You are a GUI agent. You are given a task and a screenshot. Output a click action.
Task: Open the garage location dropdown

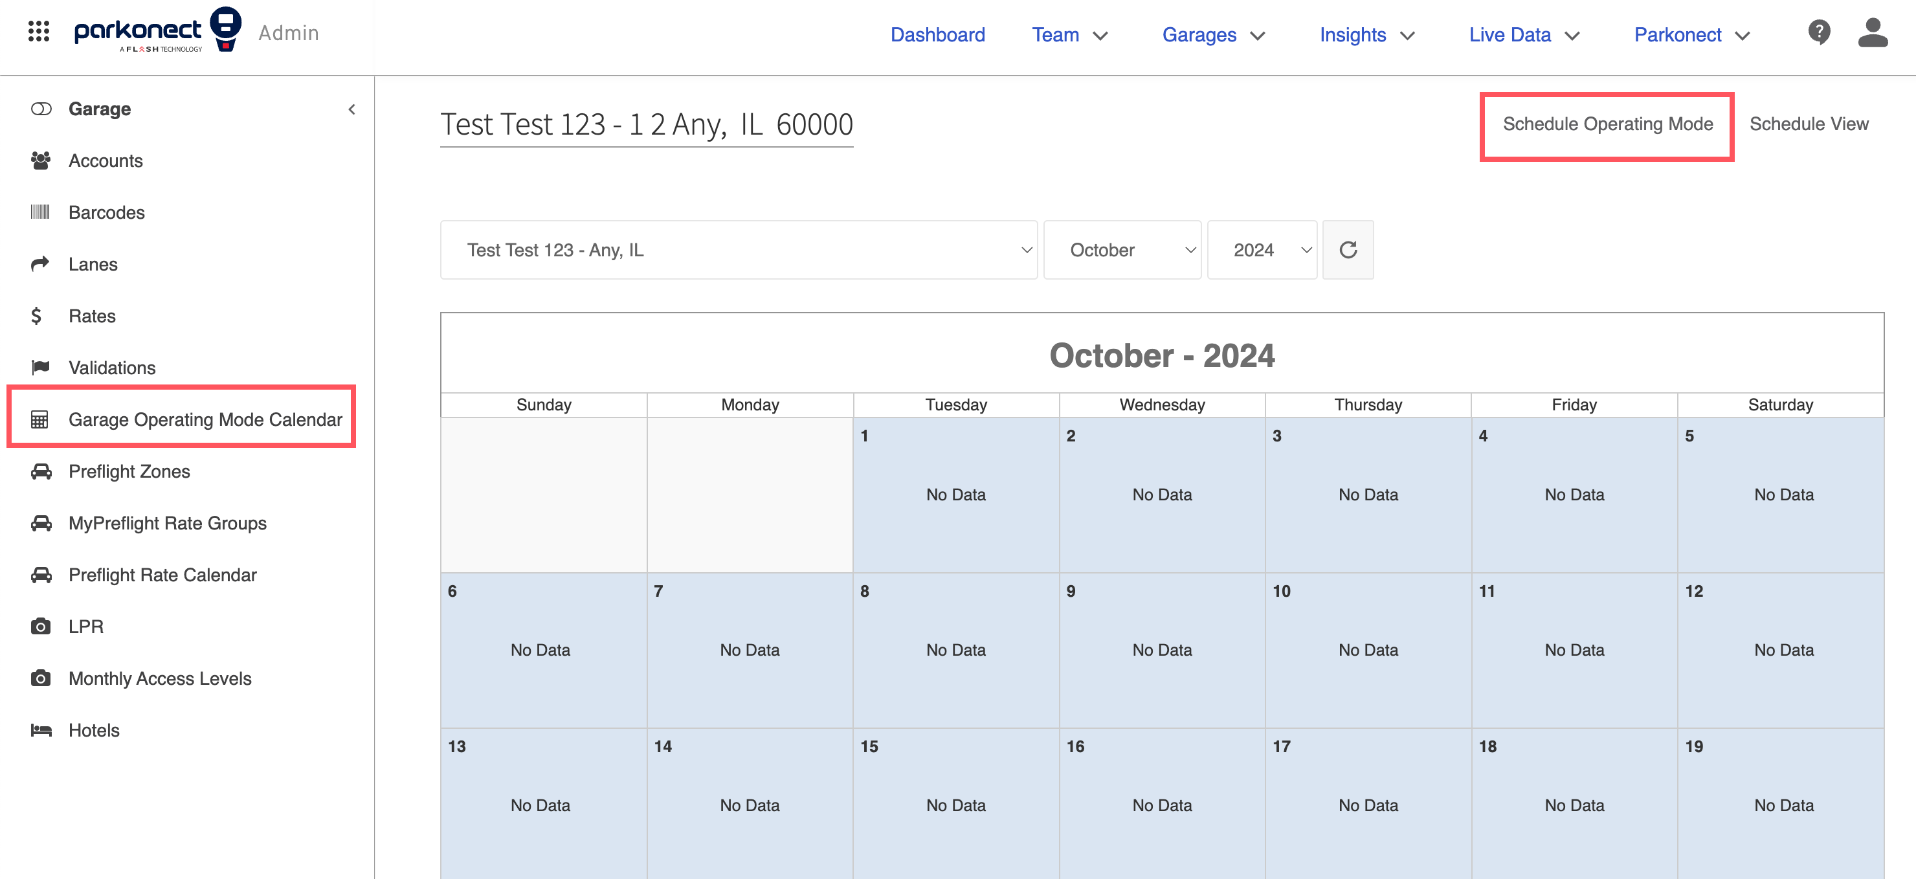coord(739,250)
